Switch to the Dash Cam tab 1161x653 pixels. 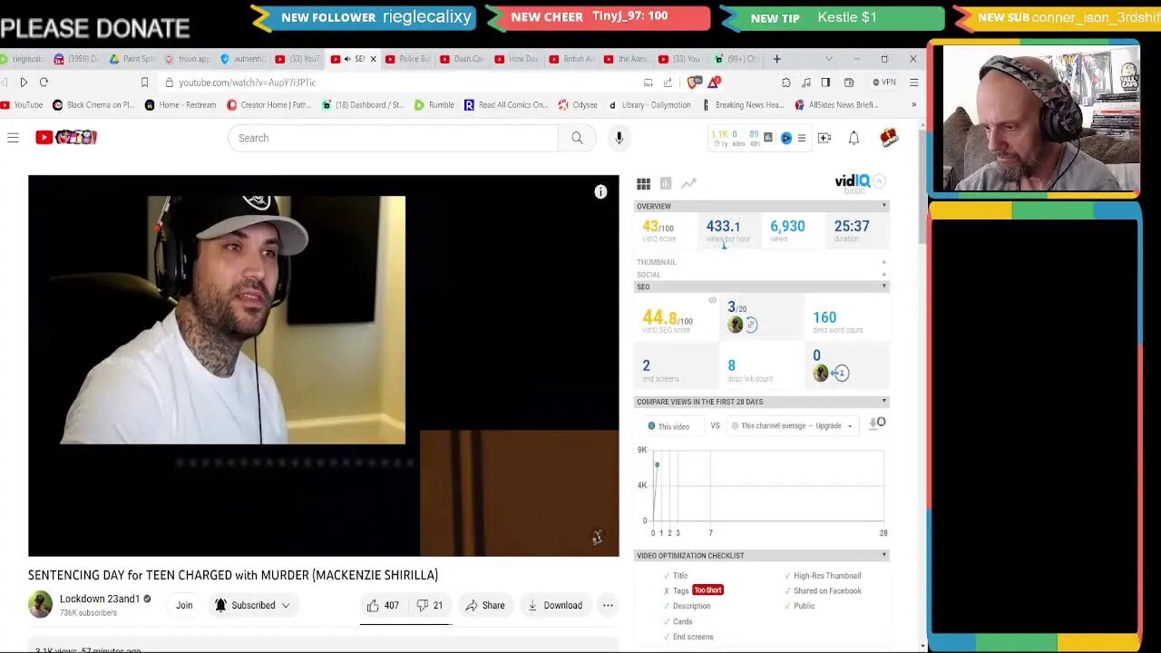tap(462, 59)
